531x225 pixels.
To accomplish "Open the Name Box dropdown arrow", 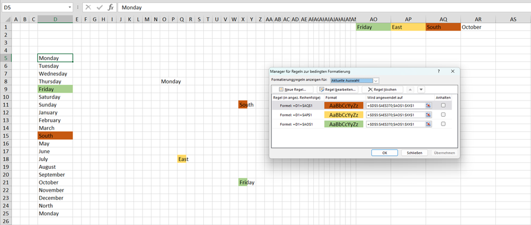I will pyautogui.click(x=70, y=7).
